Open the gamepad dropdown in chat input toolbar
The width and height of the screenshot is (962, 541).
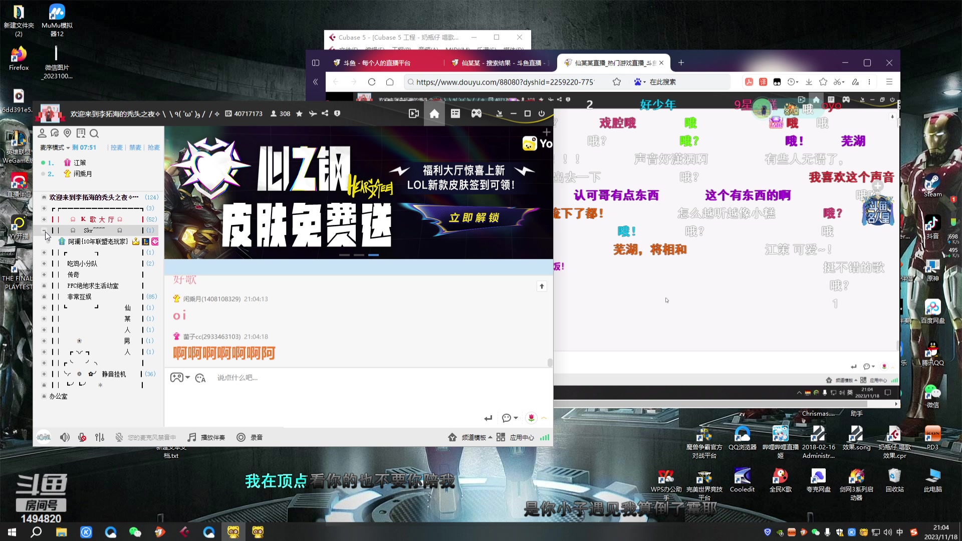[x=180, y=378]
